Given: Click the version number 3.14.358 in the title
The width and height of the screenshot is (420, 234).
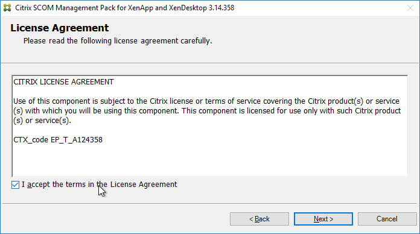Looking at the screenshot, I should 221,8.
